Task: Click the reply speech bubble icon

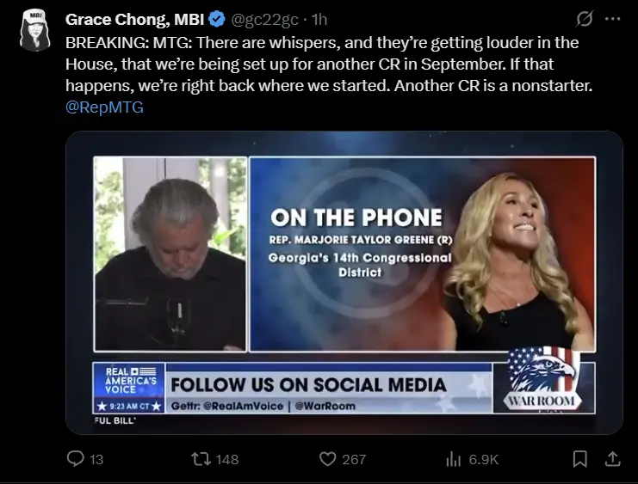Action: point(75,459)
